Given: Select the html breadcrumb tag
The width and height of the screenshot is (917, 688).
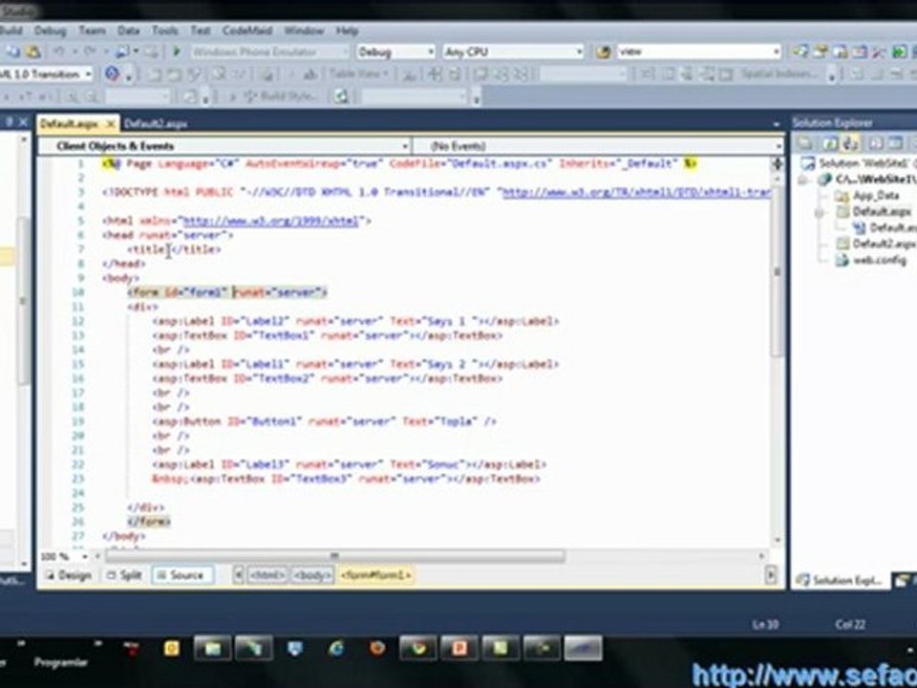Looking at the screenshot, I should pyautogui.click(x=267, y=575).
